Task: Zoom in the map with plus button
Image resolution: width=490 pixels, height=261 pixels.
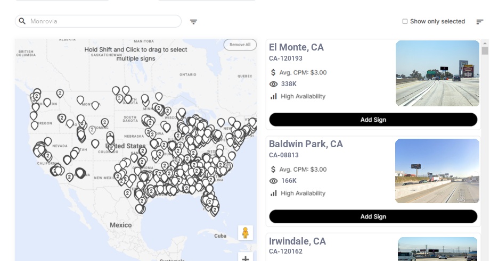Action: tap(246, 258)
